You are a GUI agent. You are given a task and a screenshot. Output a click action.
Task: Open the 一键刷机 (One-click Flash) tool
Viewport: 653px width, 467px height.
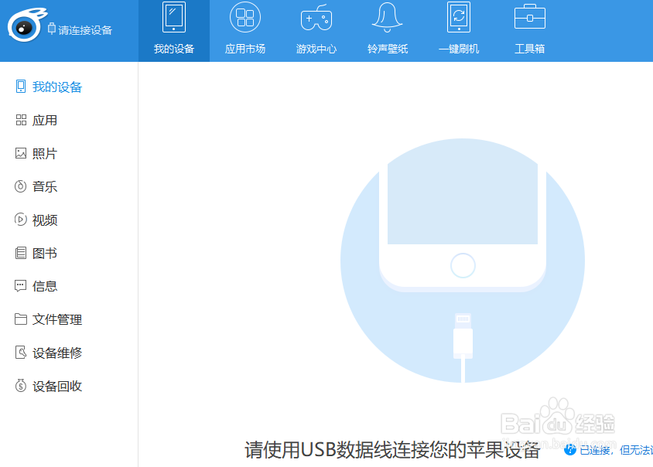click(459, 29)
